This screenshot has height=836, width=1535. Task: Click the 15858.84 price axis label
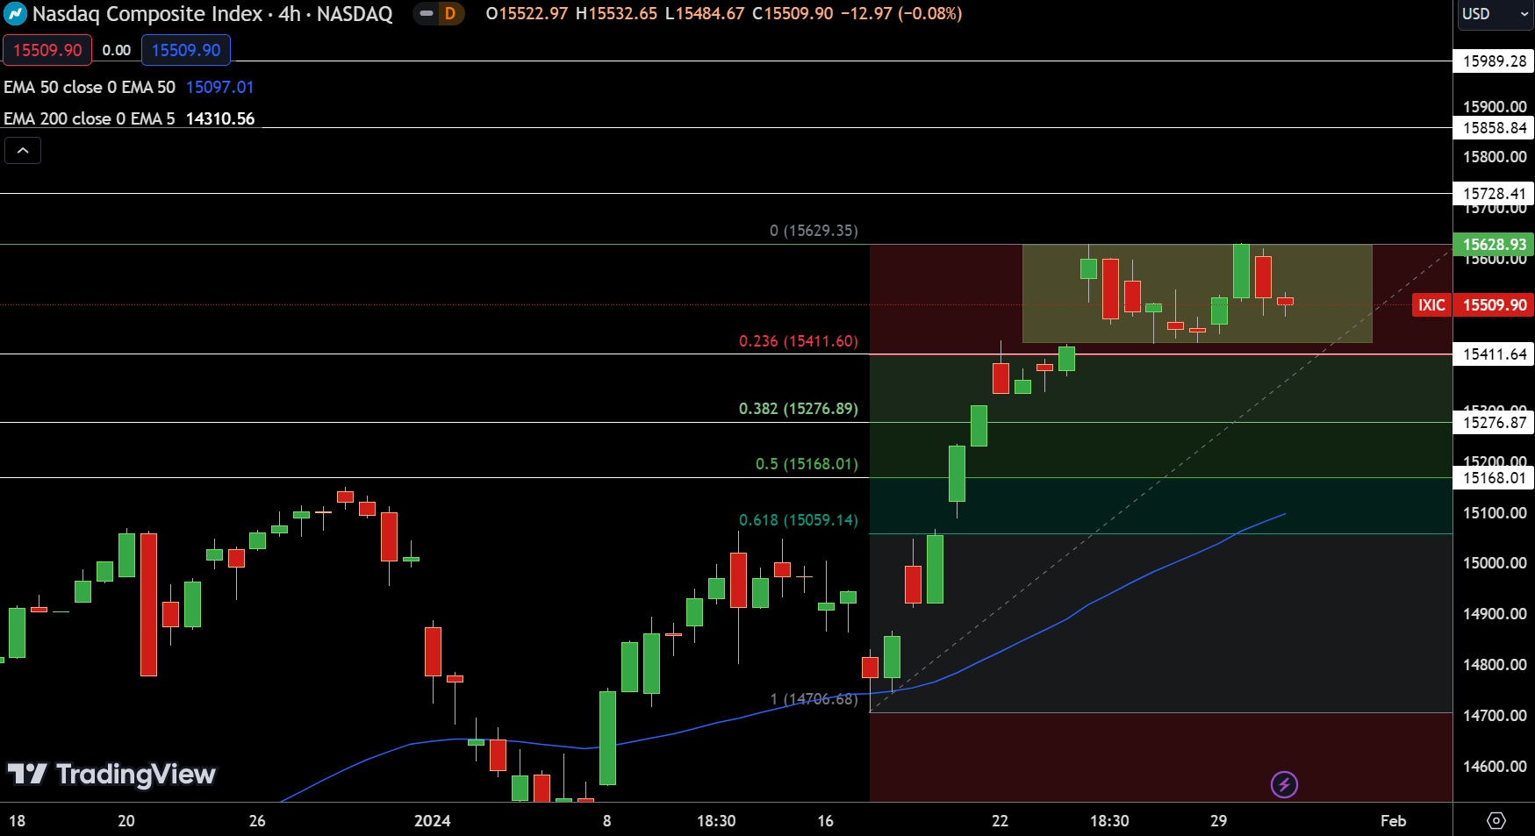click(1495, 127)
